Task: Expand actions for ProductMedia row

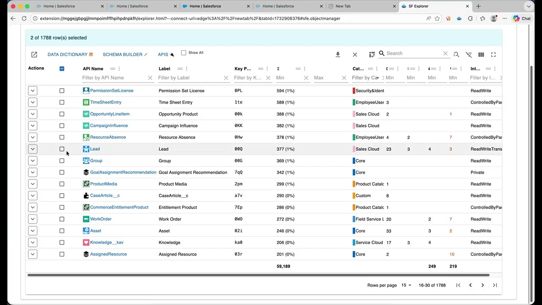Action: point(33,184)
